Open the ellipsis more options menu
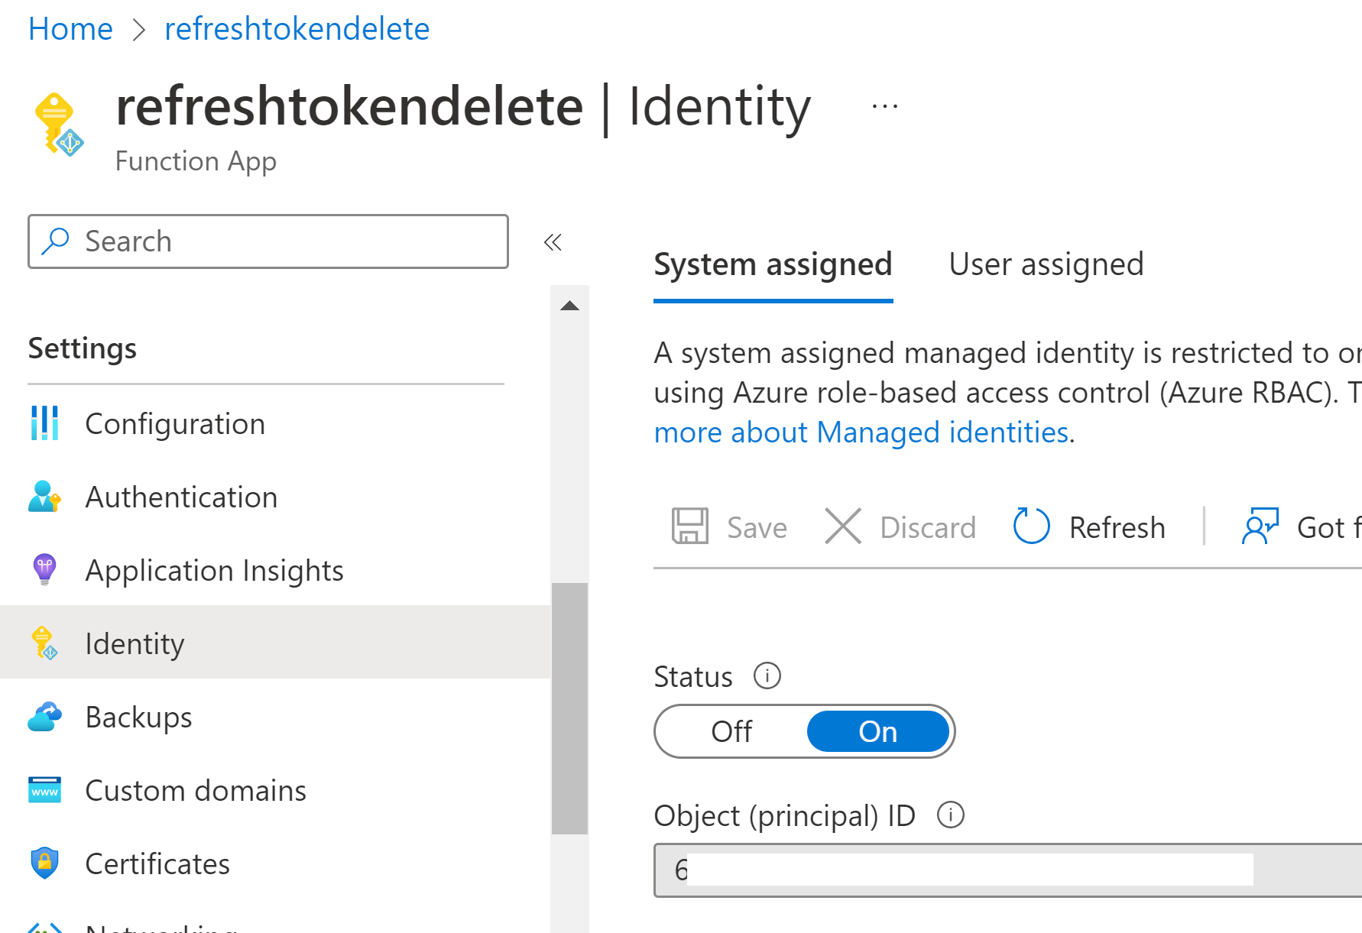The width and height of the screenshot is (1362, 933). point(884,106)
